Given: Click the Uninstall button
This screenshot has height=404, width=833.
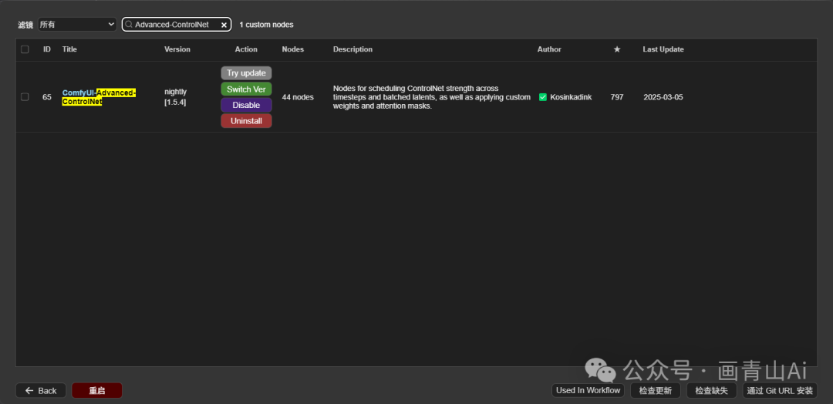Looking at the screenshot, I should (x=247, y=121).
